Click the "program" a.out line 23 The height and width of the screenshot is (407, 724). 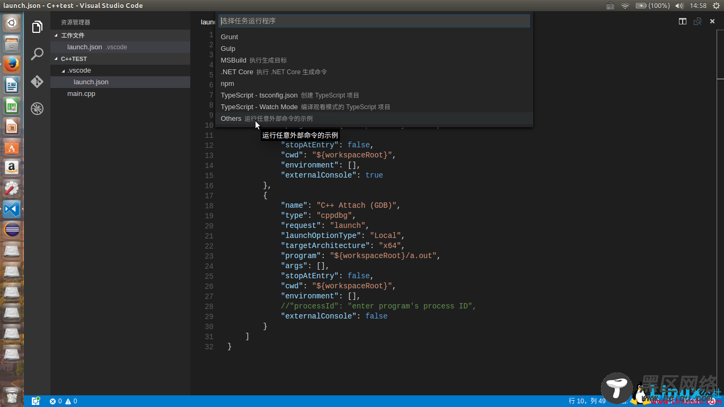(x=361, y=255)
